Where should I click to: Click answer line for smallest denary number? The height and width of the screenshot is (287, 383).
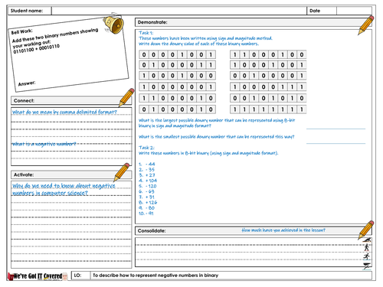point(336,143)
